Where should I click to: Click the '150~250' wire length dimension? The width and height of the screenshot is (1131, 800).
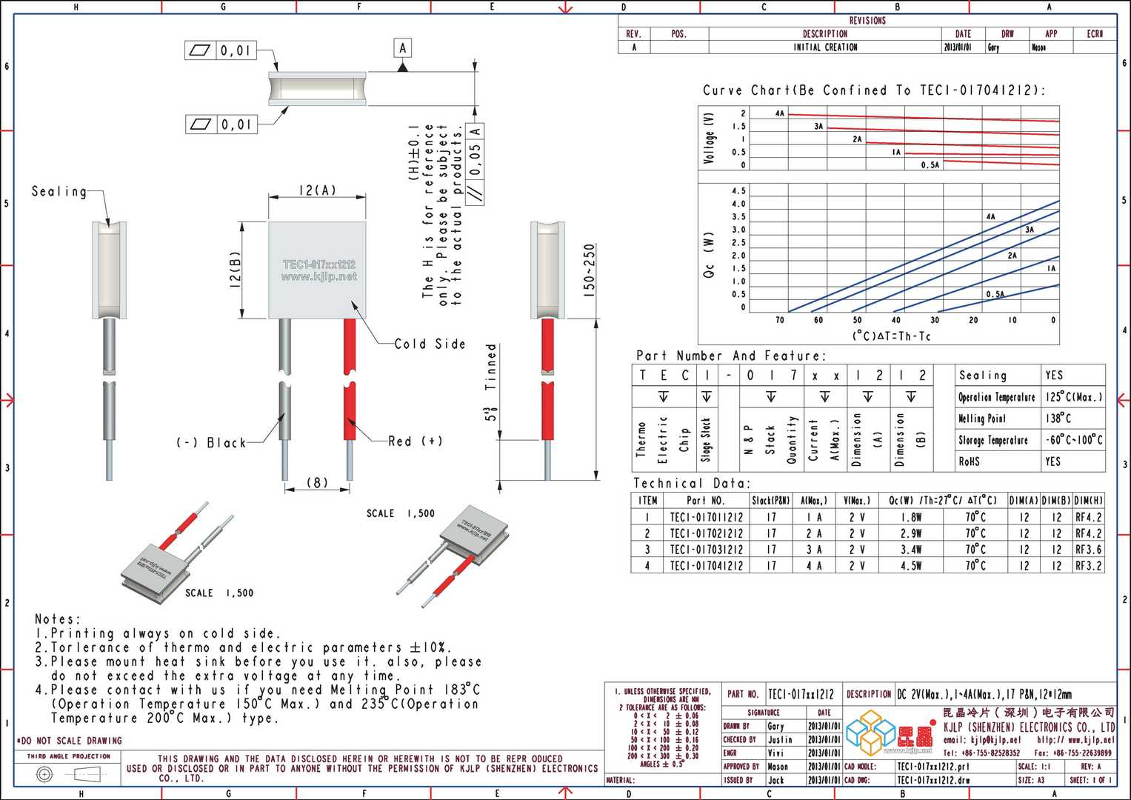pos(590,271)
